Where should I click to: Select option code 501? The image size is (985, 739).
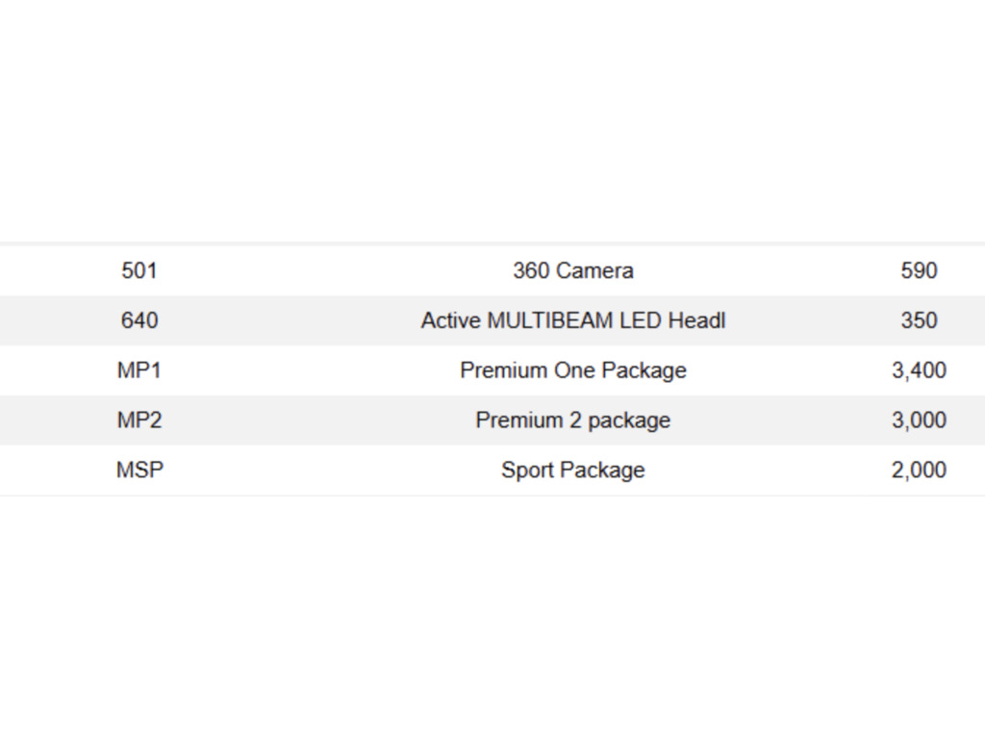(139, 270)
